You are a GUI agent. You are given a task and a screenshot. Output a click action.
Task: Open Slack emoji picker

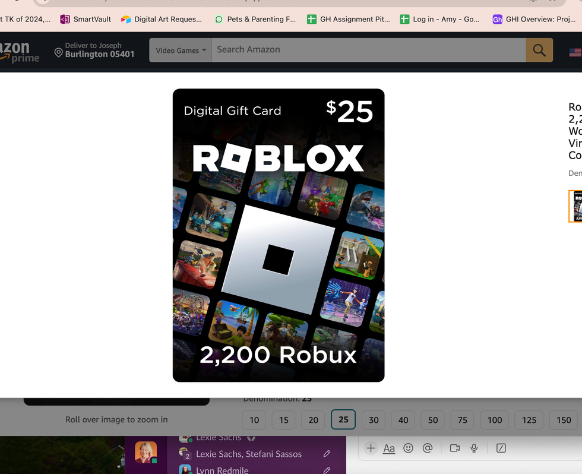point(409,448)
